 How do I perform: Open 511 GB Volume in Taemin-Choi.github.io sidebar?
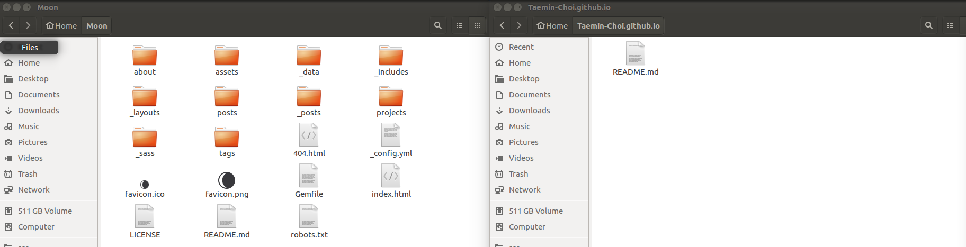(540, 211)
